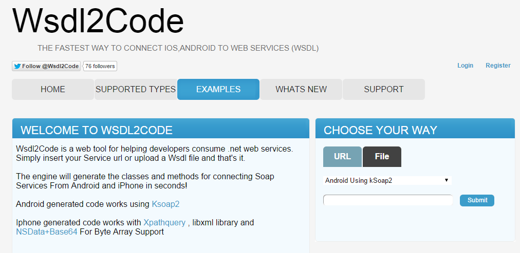The width and height of the screenshot is (520, 253).
Task: Click the tagline about connecting iOS, Android
Action: click(x=178, y=48)
